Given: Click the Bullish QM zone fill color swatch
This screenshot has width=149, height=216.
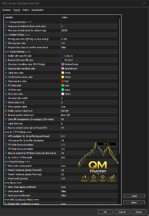Looking at the screenshot, I should click(x=63, y=56).
